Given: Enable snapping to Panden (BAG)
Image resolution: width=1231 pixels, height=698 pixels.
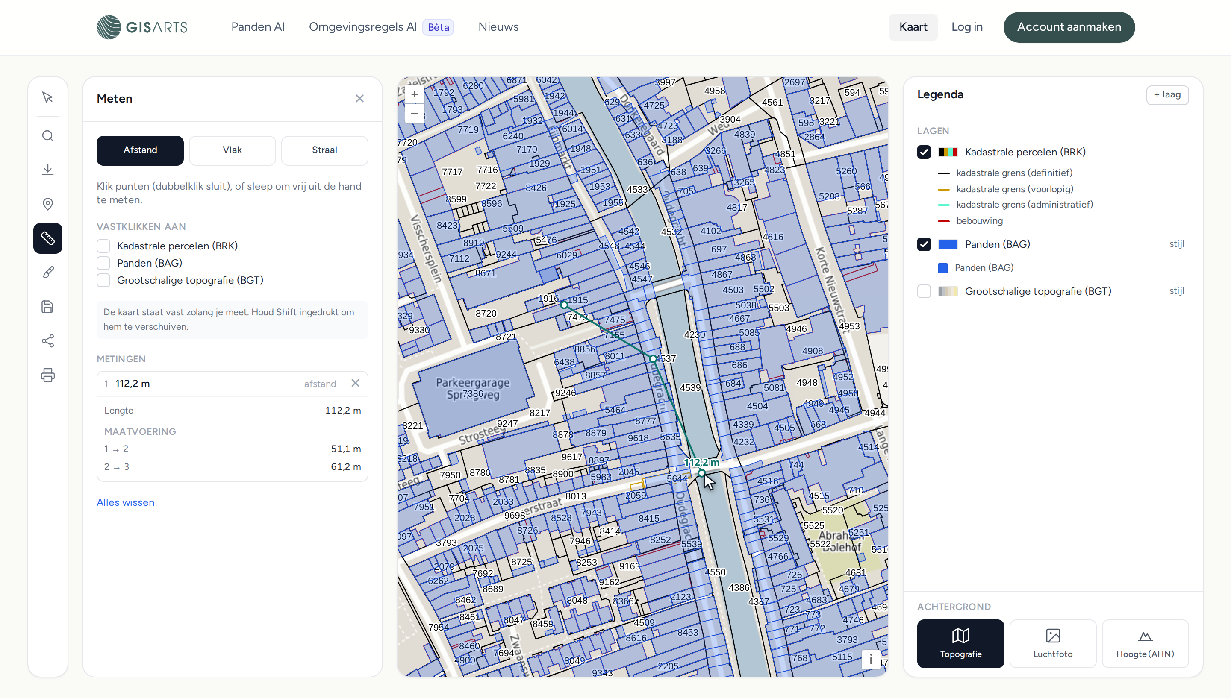Looking at the screenshot, I should point(103,263).
